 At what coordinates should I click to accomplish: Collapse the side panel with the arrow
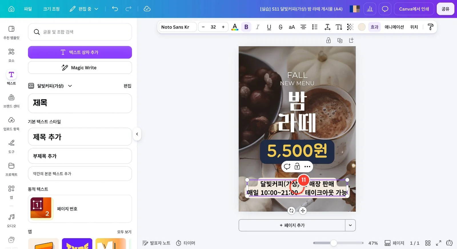137,134
